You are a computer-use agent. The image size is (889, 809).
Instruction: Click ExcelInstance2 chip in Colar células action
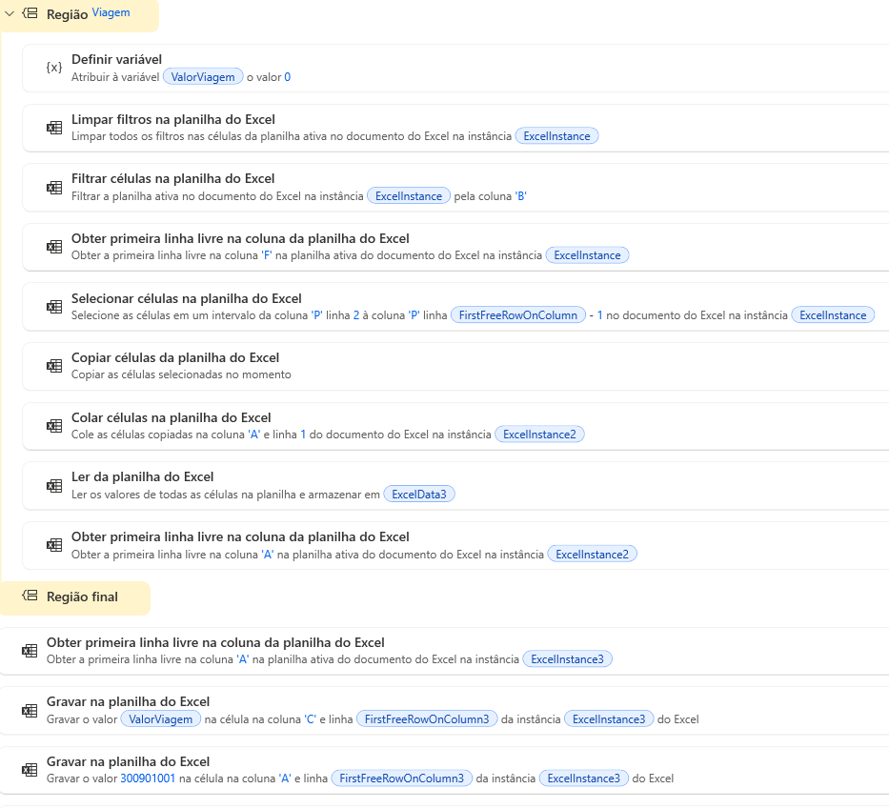click(539, 435)
